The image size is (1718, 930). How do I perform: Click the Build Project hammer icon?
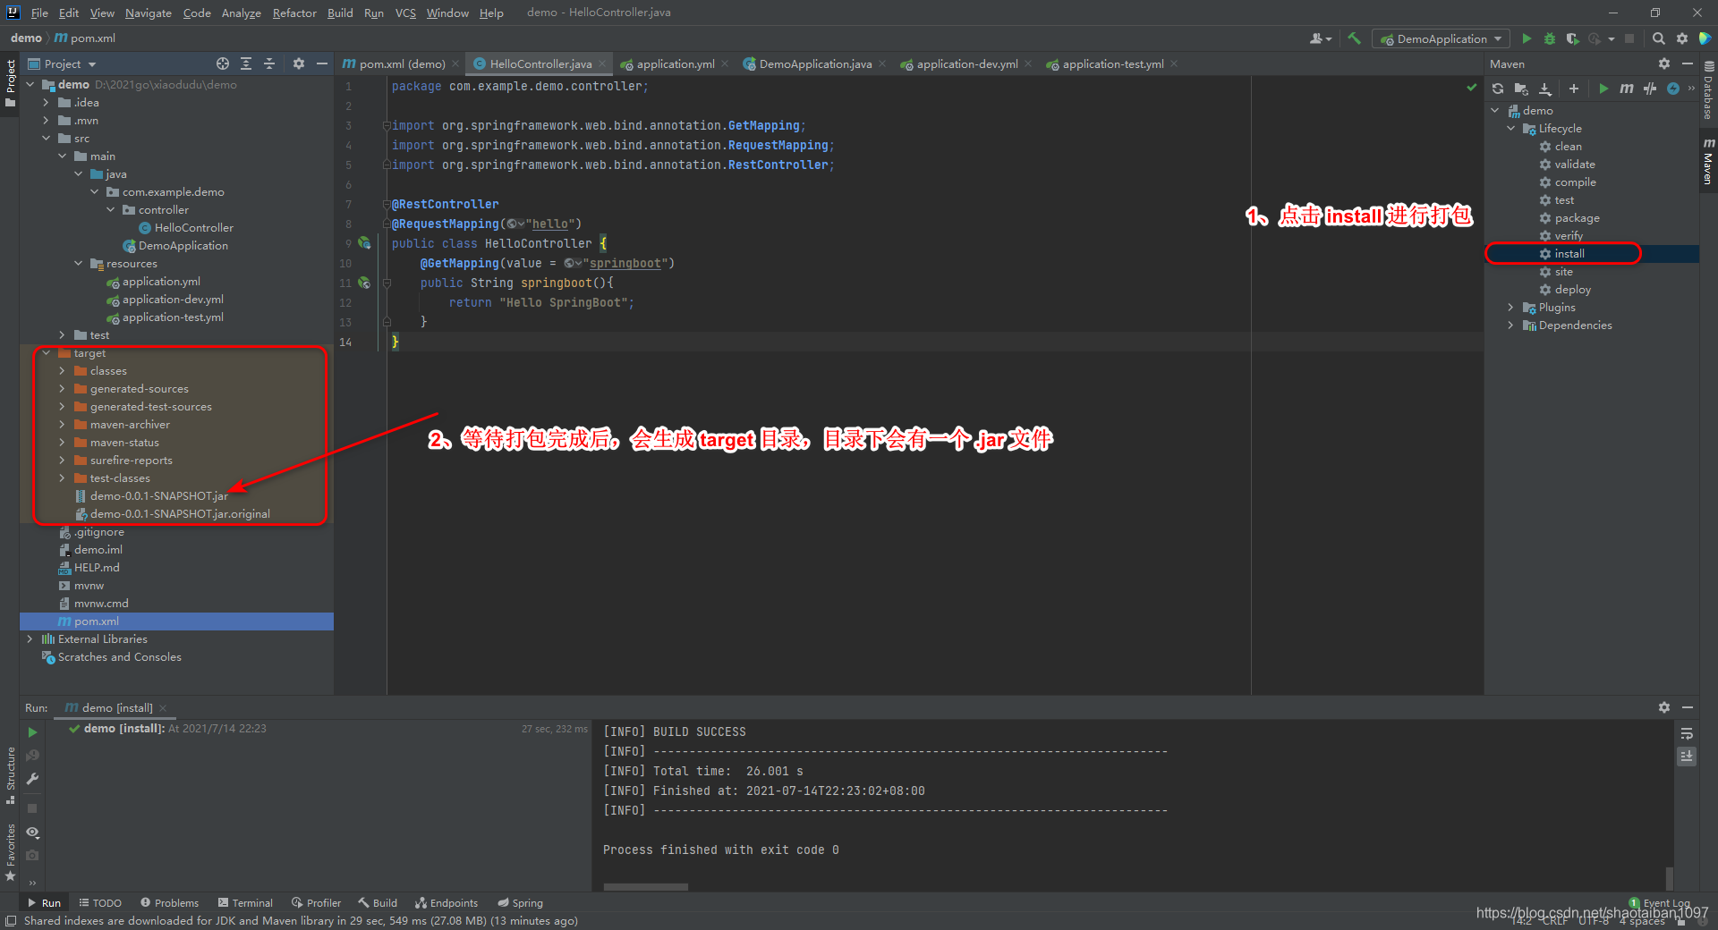coord(1354,38)
